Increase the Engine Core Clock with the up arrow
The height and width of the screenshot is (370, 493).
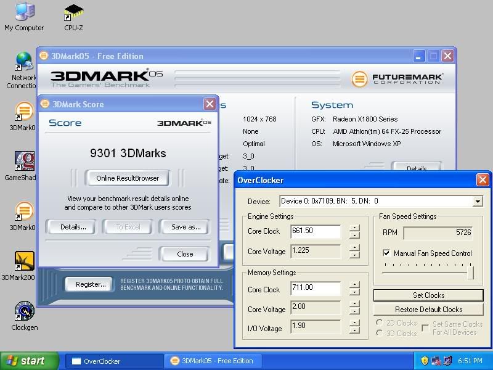354,228
